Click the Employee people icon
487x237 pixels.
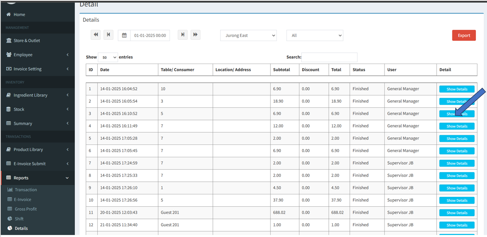click(9, 55)
